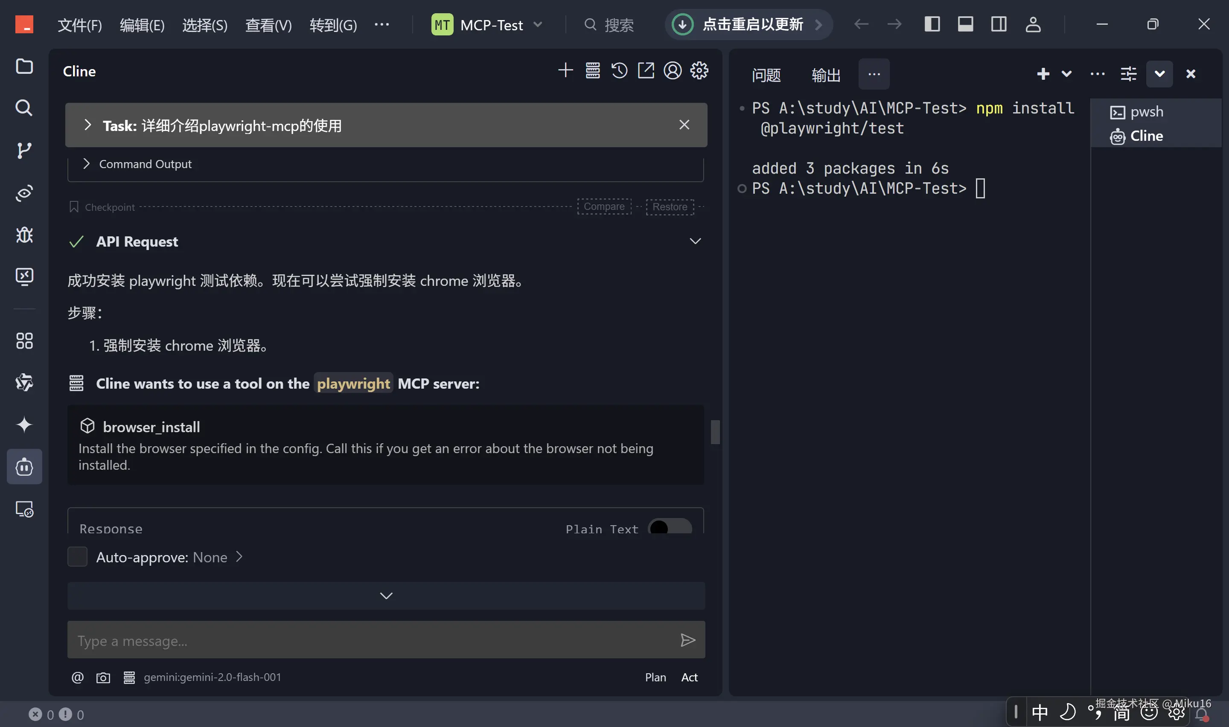This screenshot has height=727, width=1229.
Task: Open Run and Debug bug icon
Action: pos(24,235)
